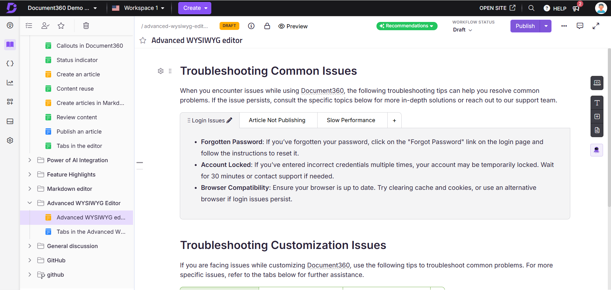Image resolution: width=611 pixels, height=290 pixels.
Task: Open the Recommendations dropdown
Action: pyautogui.click(x=407, y=26)
